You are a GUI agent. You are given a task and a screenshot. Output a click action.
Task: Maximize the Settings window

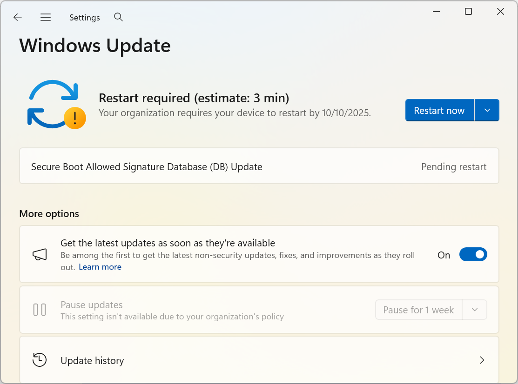[468, 12]
